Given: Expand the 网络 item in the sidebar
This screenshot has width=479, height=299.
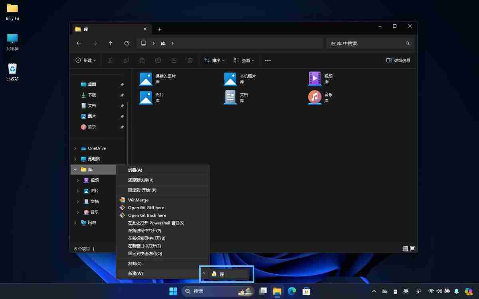Looking at the screenshot, I should [x=76, y=222].
